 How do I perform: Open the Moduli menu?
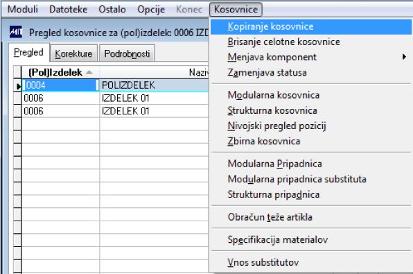(23, 9)
